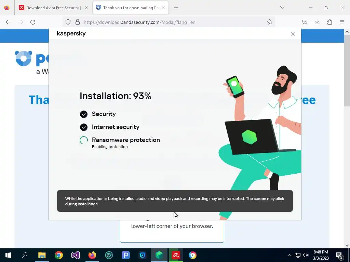This screenshot has width=350, height=262.
Task: Launch Google Chrome from the taskbar
Action: pyautogui.click(x=59, y=255)
